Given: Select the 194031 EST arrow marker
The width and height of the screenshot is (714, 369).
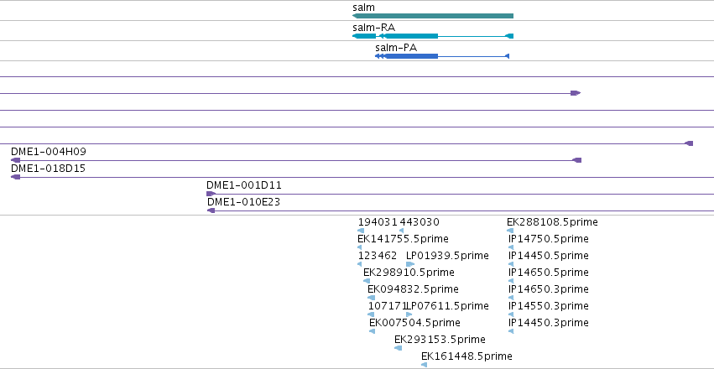Looking at the screenshot, I should pyautogui.click(x=361, y=231).
